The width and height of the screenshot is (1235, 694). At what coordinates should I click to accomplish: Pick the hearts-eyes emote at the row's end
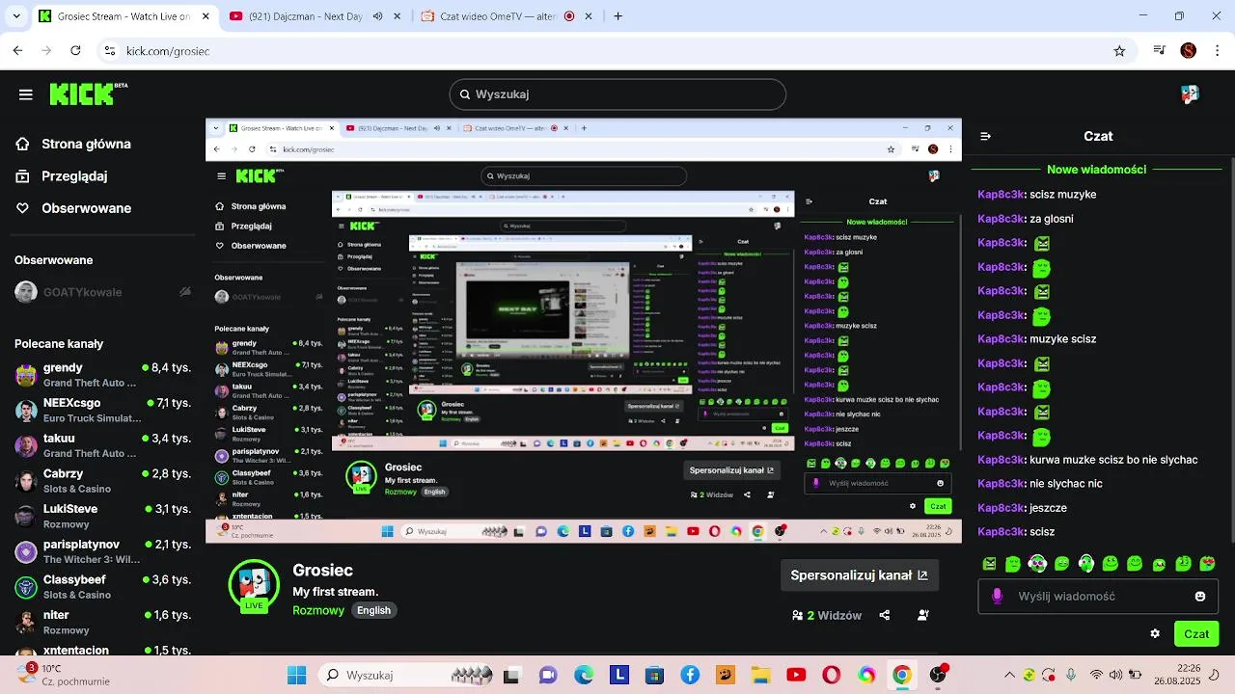pyautogui.click(x=1207, y=564)
